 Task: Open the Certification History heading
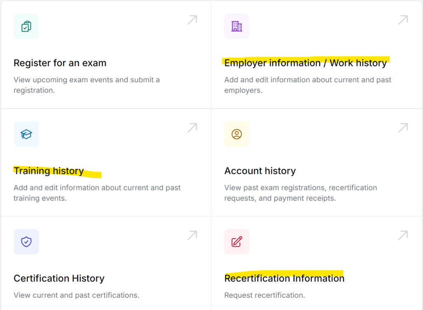59,279
